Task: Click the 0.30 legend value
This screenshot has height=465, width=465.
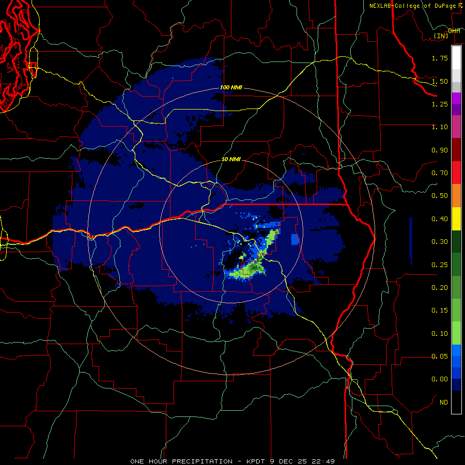Action: pos(440,242)
